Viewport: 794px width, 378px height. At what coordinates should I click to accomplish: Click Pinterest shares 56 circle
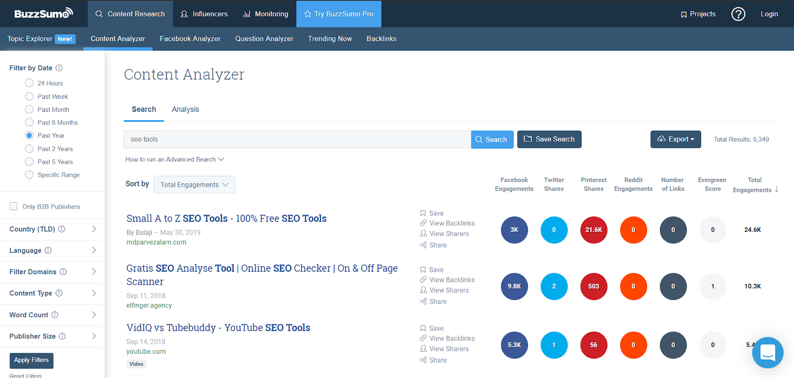pos(594,345)
